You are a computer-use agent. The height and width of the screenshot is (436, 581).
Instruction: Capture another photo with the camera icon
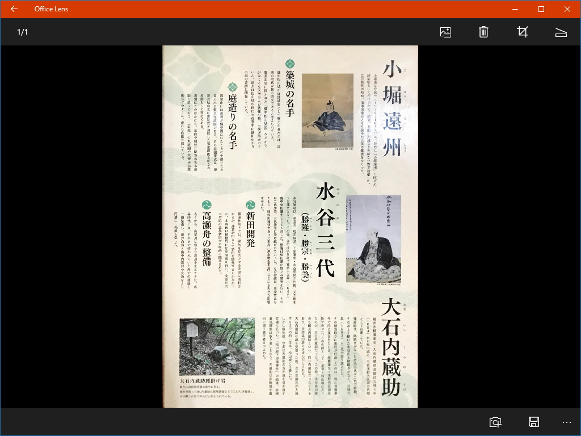495,422
